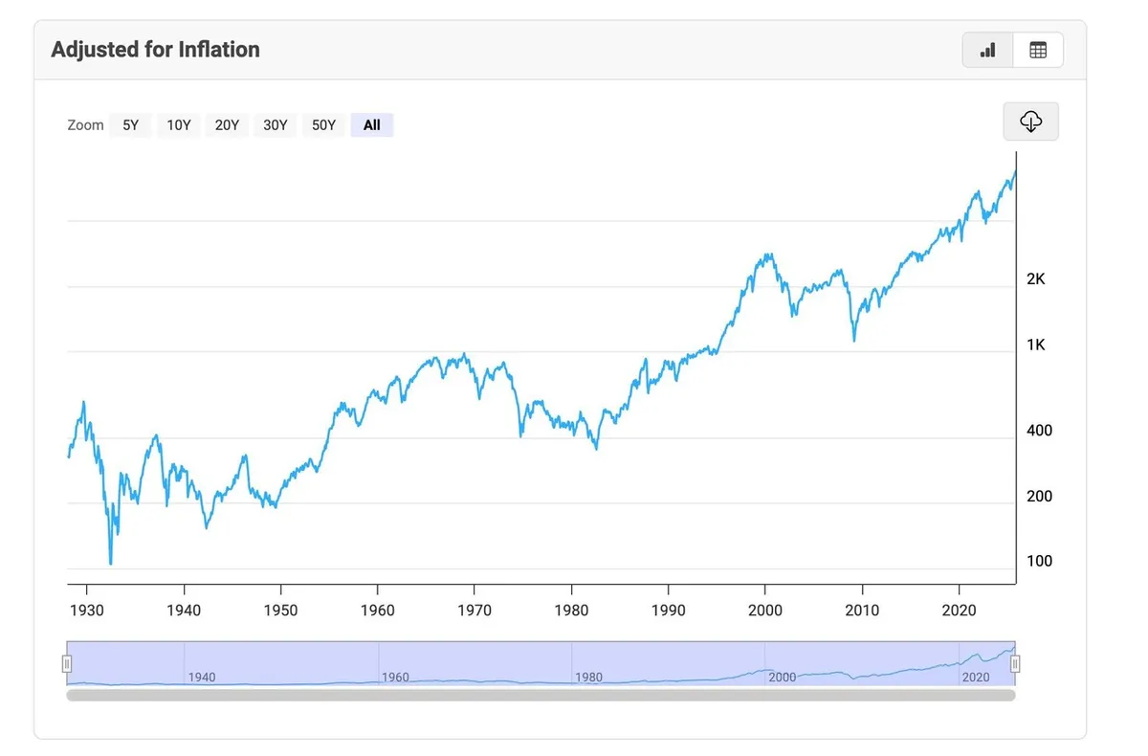Click the right navigator range handle
Screen dimensions: 1148x756
click(1015, 663)
